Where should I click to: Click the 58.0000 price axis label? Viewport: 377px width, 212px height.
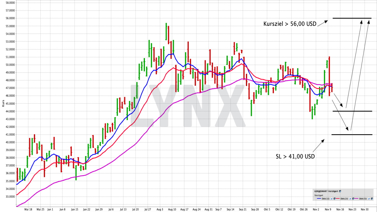(x=10, y=3)
